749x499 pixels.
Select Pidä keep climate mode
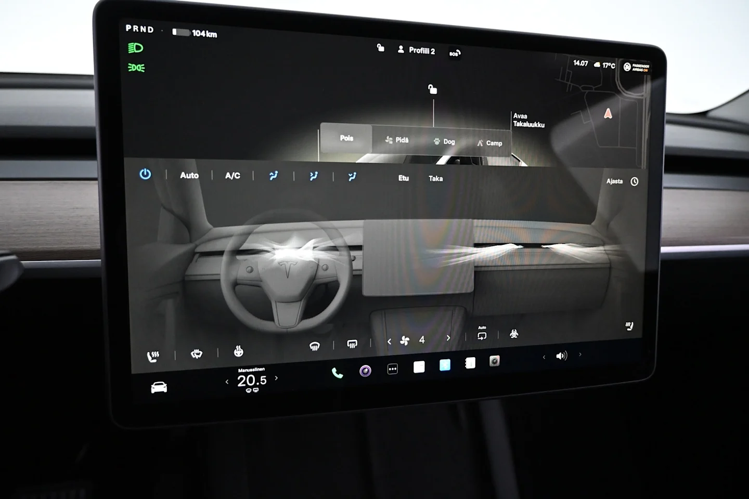[397, 140]
